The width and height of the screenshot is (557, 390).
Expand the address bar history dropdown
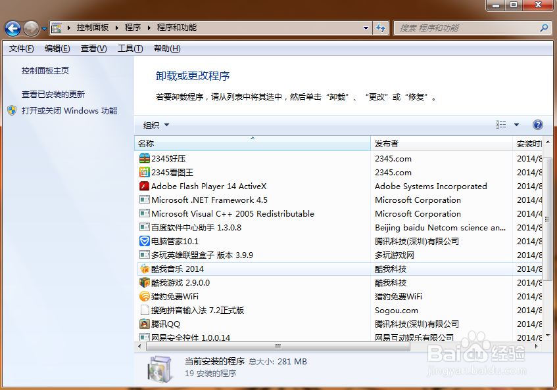pos(366,28)
